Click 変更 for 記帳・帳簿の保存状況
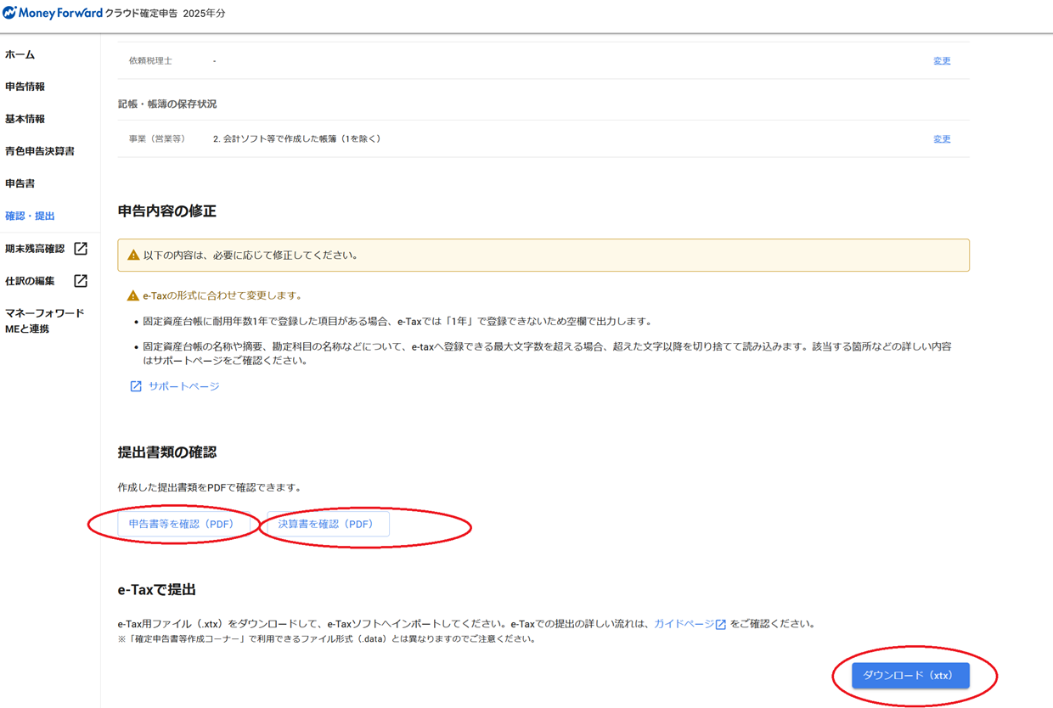This screenshot has width=1053, height=708. [941, 138]
